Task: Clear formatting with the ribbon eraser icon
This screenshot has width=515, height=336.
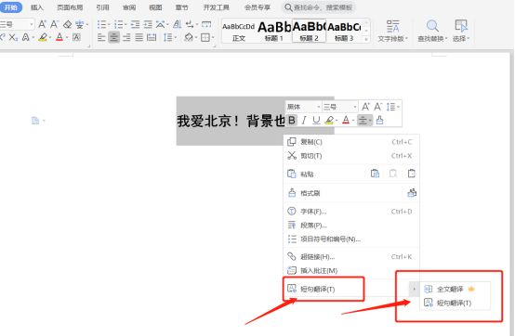Action: [67, 24]
